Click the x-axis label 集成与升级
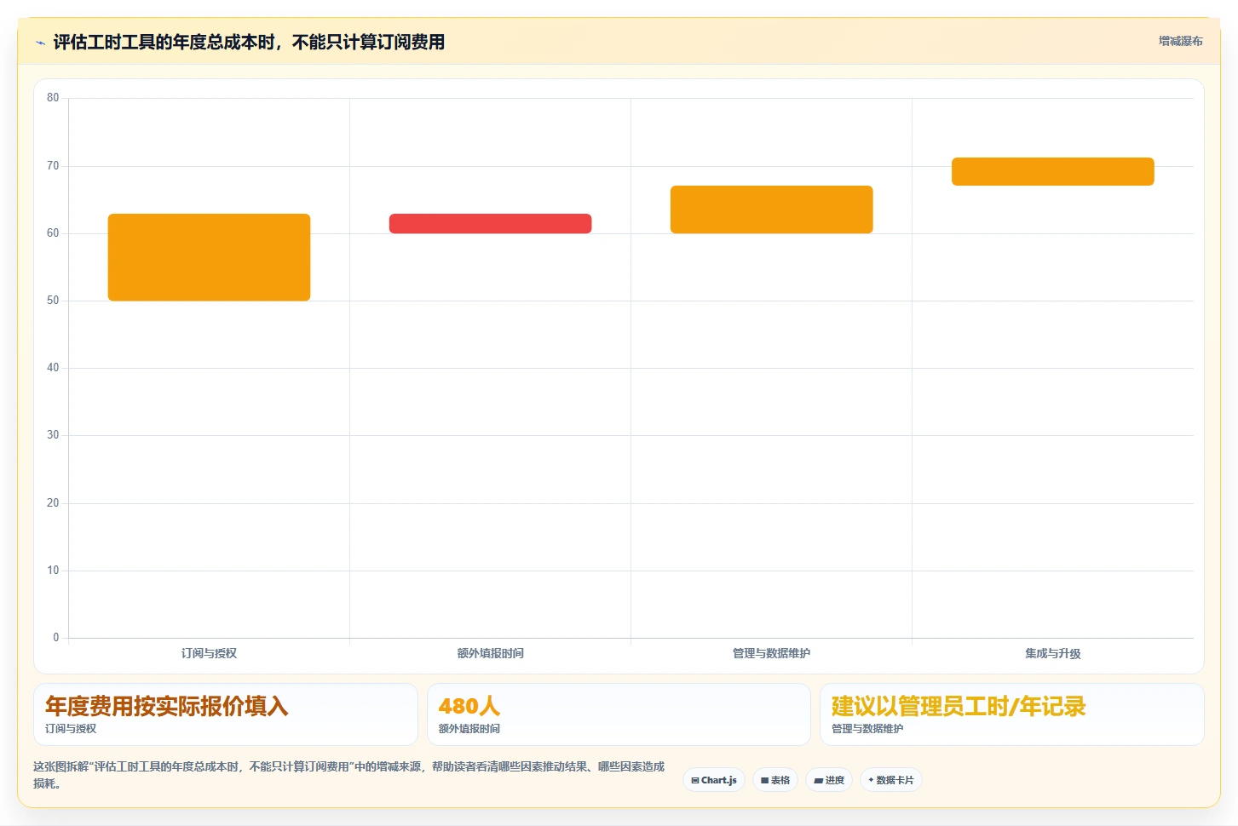The height and width of the screenshot is (826, 1238). click(1052, 653)
